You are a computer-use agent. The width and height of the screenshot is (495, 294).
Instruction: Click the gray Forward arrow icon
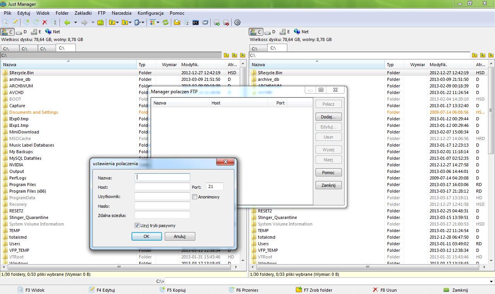point(84,22)
